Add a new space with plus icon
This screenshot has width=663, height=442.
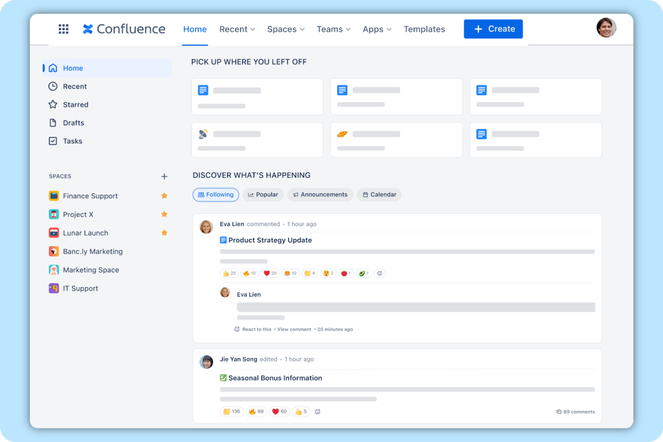[164, 177]
